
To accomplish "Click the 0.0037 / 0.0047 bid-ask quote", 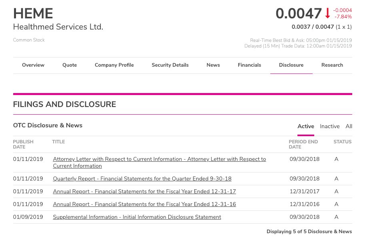I will click(x=313, y=27).
